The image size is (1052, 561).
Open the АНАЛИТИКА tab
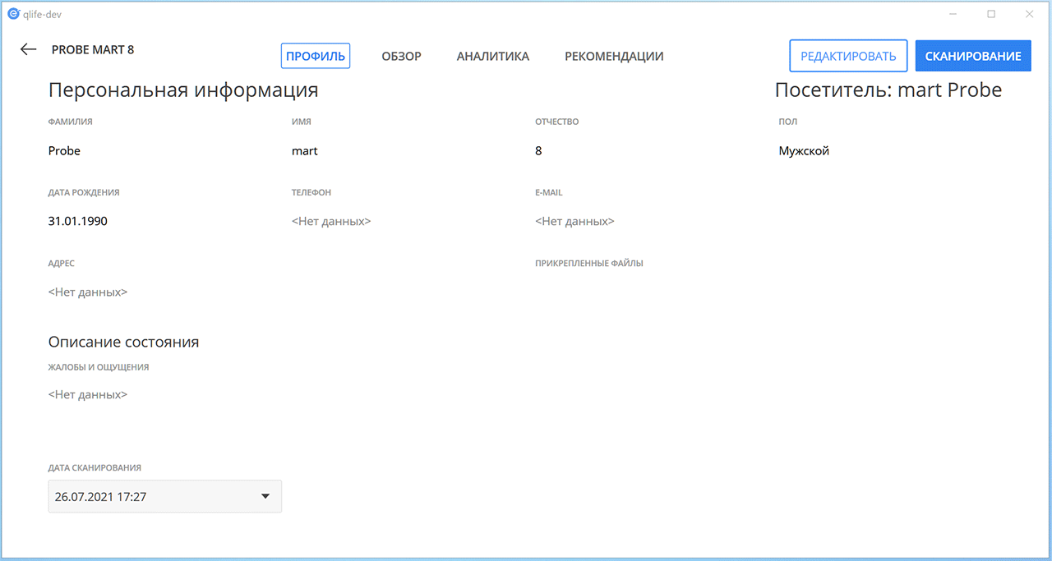click(493, 57)
